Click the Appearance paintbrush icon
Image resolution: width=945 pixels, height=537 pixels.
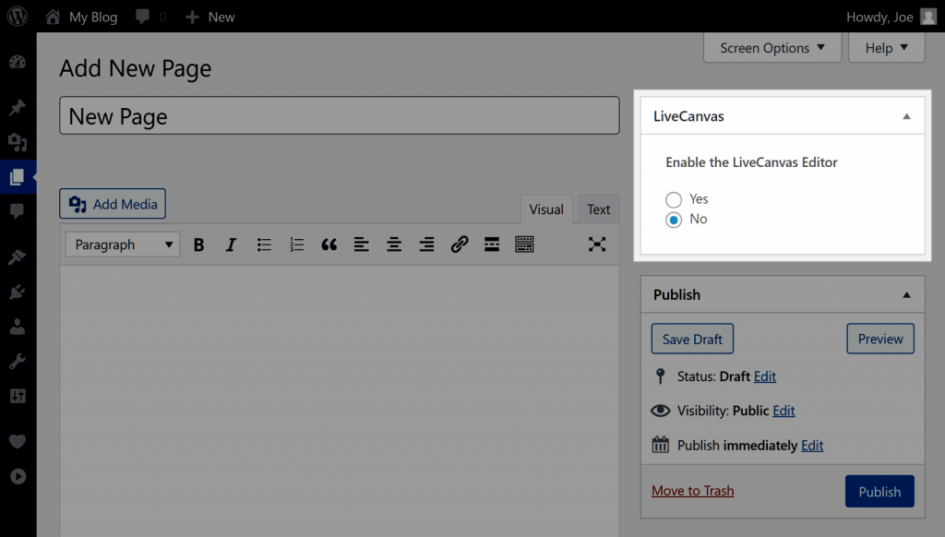click(17, 257)
